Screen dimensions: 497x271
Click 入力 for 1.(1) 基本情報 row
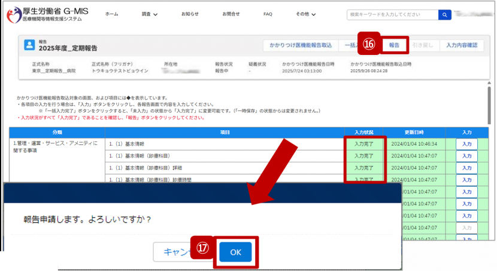tap(466, 144)
